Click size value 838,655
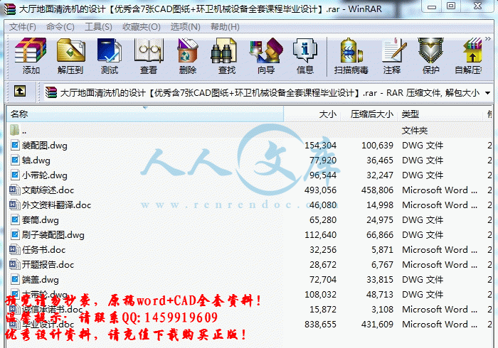498x348 pixels. pos(320,325)
